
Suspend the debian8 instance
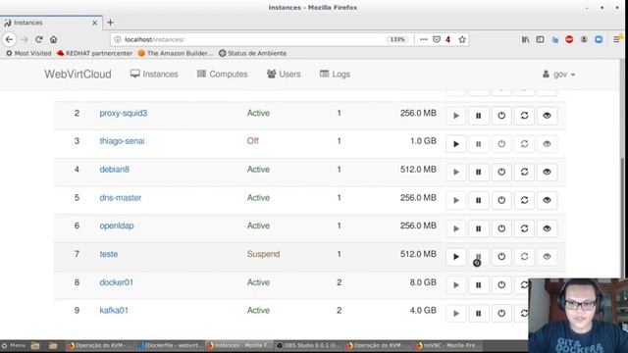click(478, 173)
